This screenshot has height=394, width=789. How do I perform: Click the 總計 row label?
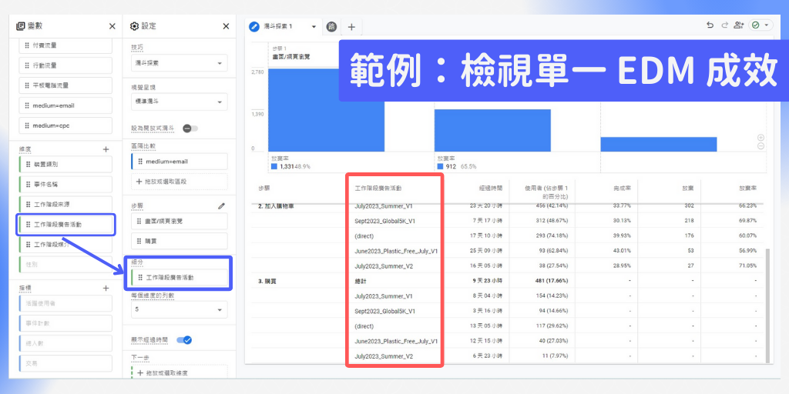[x=361, y=281]
